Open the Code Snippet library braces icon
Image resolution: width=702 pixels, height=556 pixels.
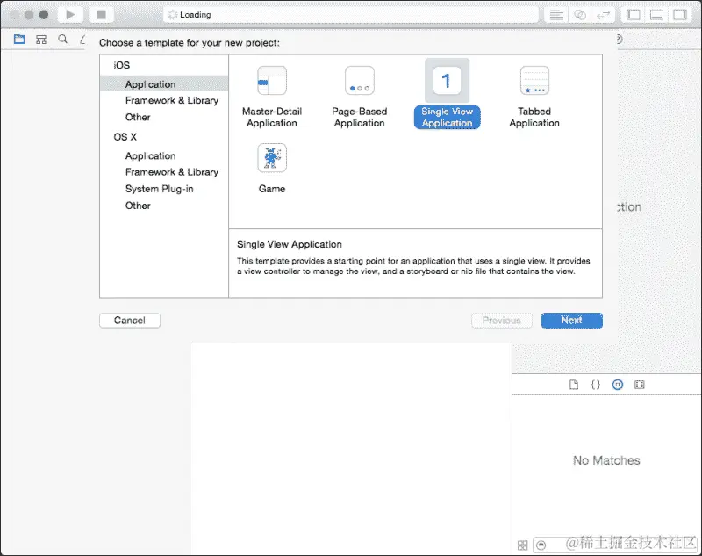596,385
